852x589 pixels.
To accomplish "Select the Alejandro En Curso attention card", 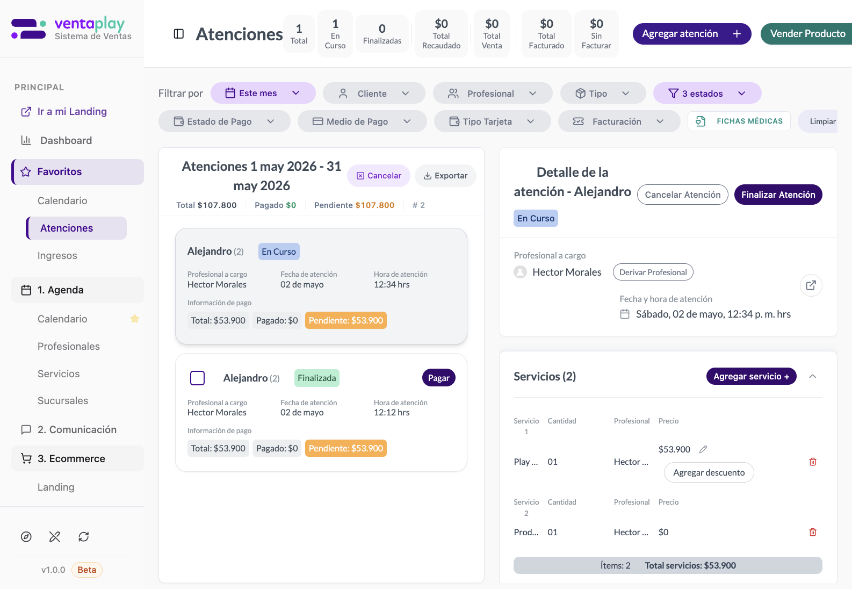I will (x=321, y=286).
